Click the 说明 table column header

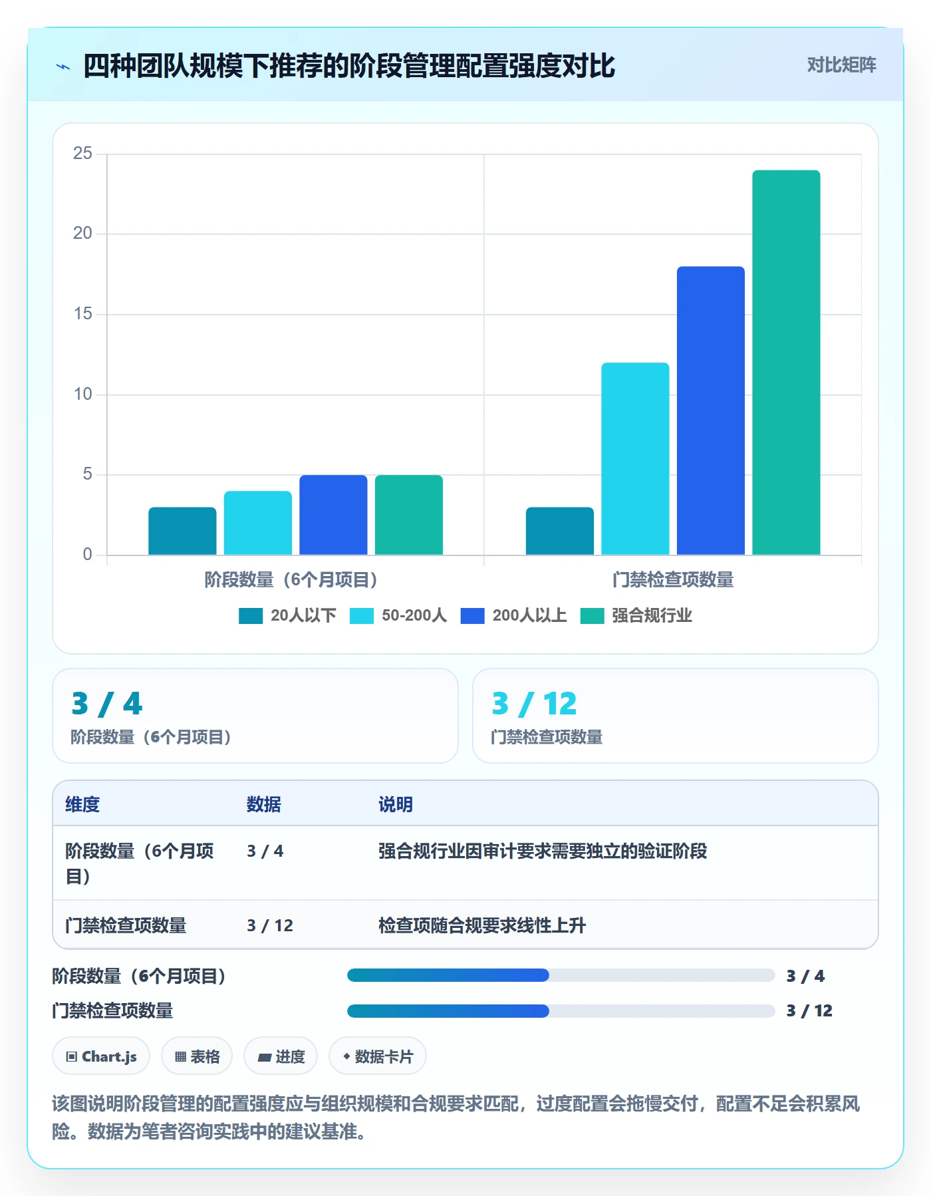pyautogui.click(x=396, y=804)
